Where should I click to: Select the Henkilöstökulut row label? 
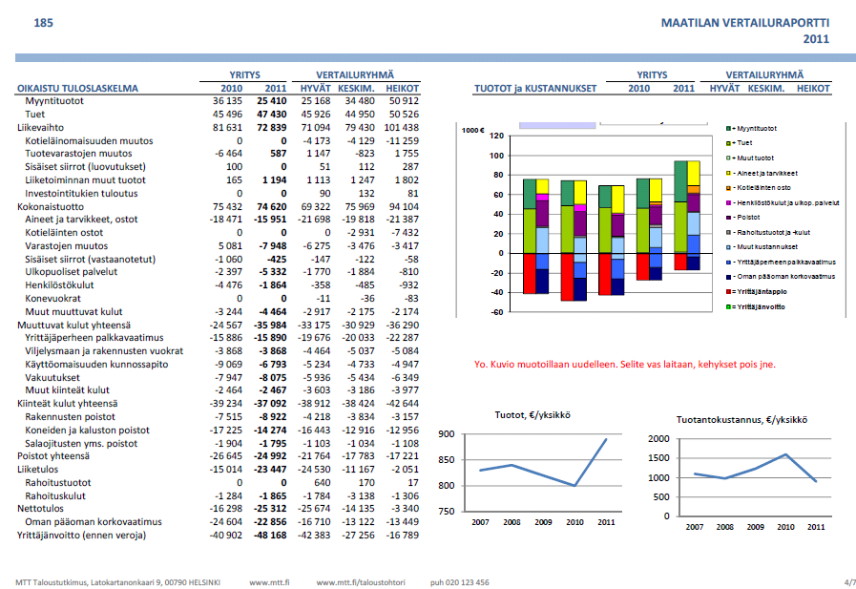point(59,285)
